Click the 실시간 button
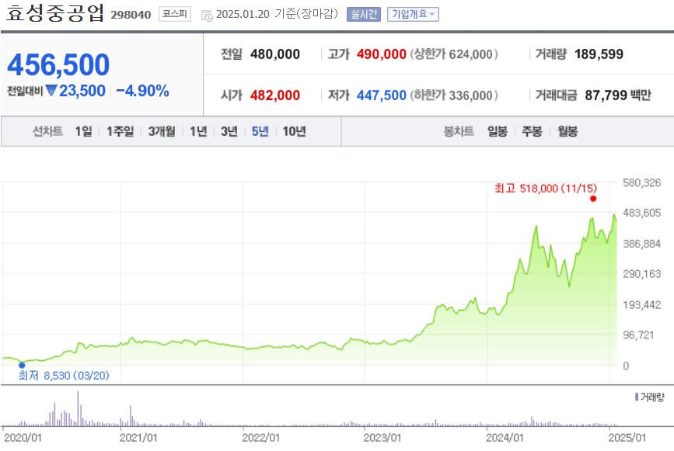 click(364, 14)
